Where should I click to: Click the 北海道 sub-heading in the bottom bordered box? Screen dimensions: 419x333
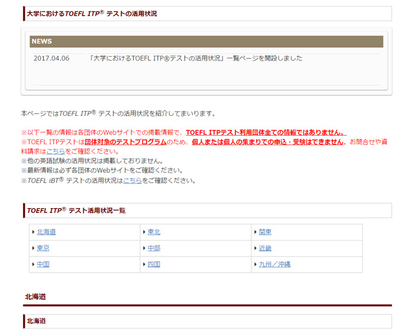[x=36, y=321]
